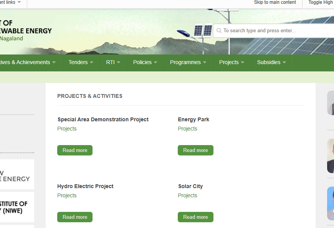Expand the Subsidies dropdown menu
The width and height of the screenshot is (334, 228).
point(271,62)
